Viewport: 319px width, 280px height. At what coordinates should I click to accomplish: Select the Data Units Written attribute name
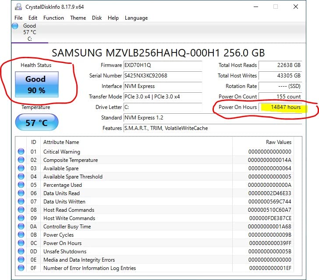[64, 202]
